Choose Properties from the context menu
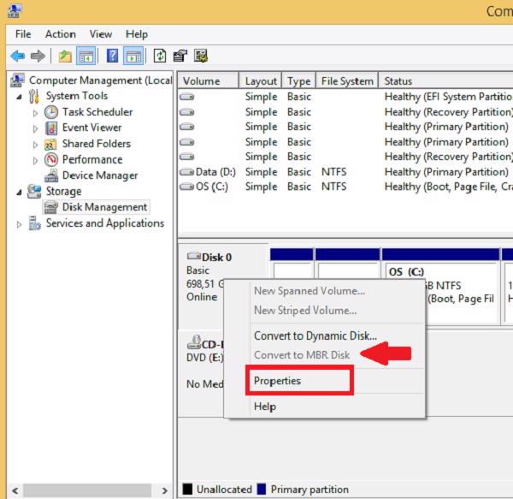 277,380
